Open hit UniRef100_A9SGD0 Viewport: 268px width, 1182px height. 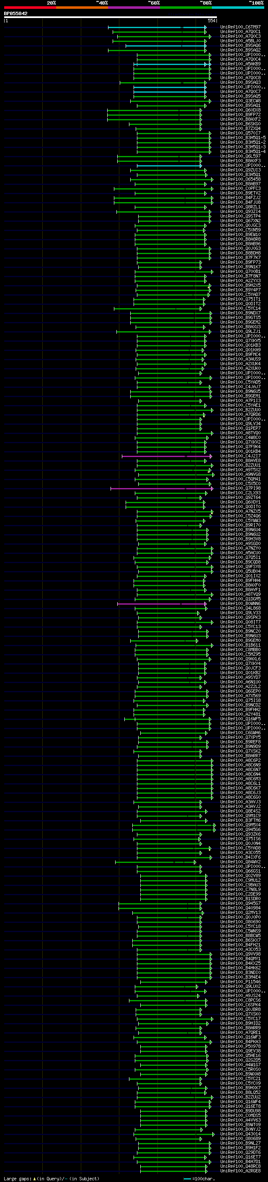coord(240,544)
